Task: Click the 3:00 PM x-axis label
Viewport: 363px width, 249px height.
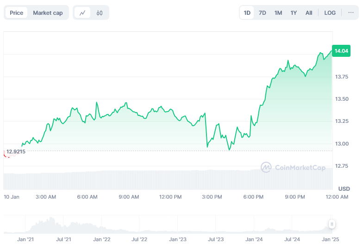Action: (212, 197)
